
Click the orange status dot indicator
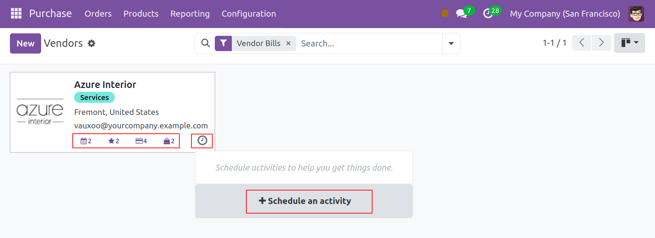click(x=444, y=13)
